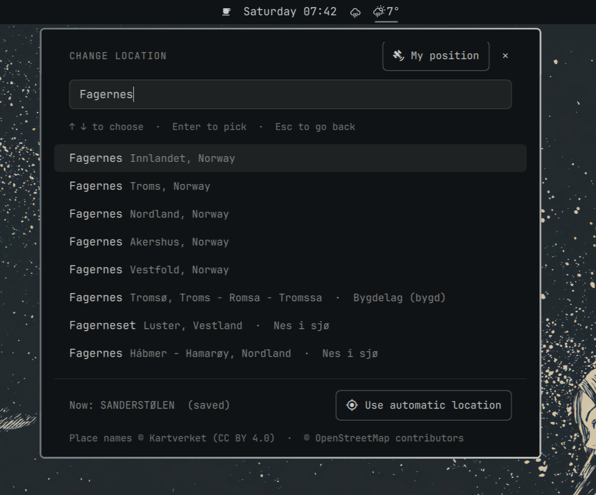The height and width of the screenshot is (495, 596).
Task: Focus the Fagernes search field
Action: click(290, 94)
